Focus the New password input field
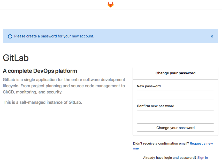222x166 pixels. [175, 95]
